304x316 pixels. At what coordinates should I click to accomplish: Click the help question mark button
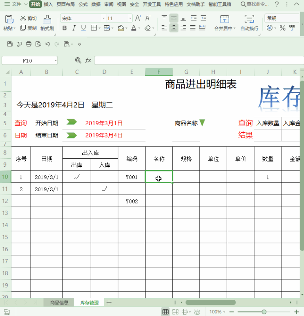pos(277,4)
